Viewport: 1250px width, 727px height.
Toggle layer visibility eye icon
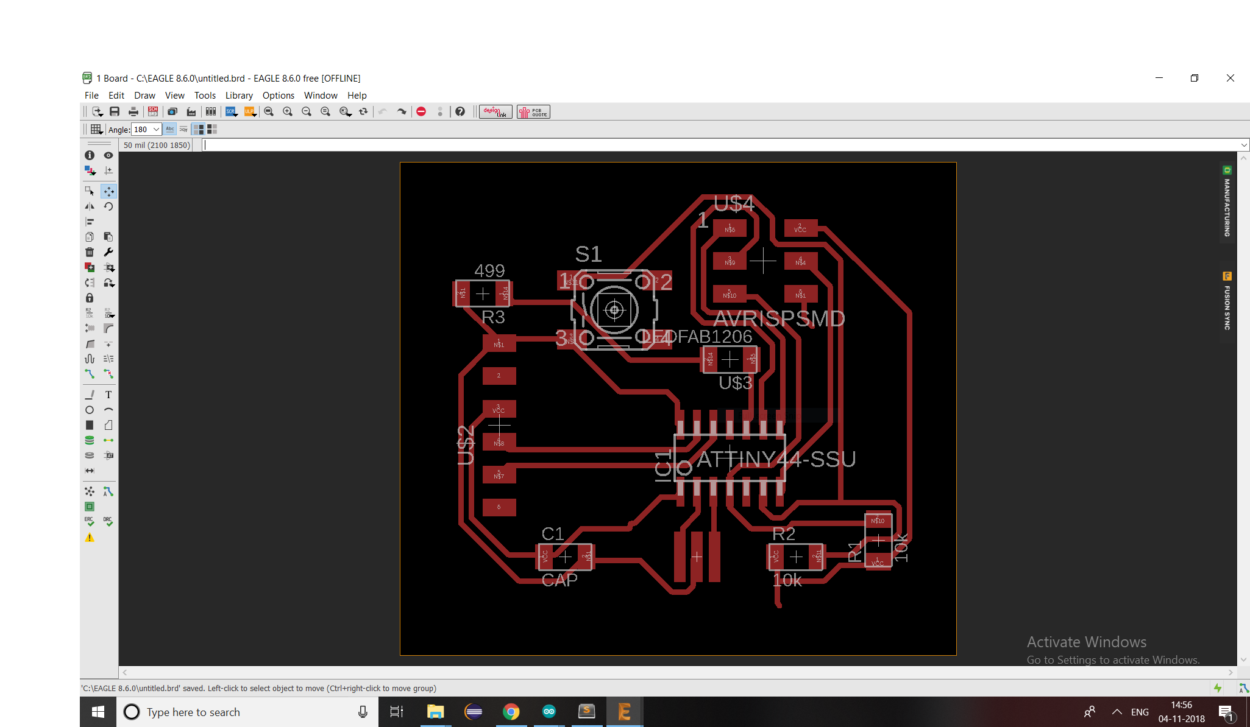(108, 155)
